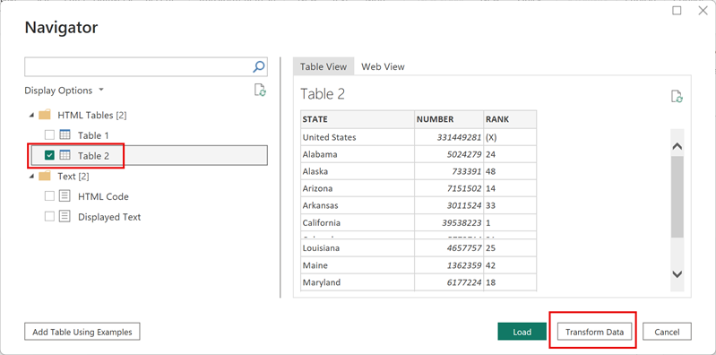Select the HTML Code tree item label
The height and width of the screenshot is (355, 716).
tap(103, 196)
